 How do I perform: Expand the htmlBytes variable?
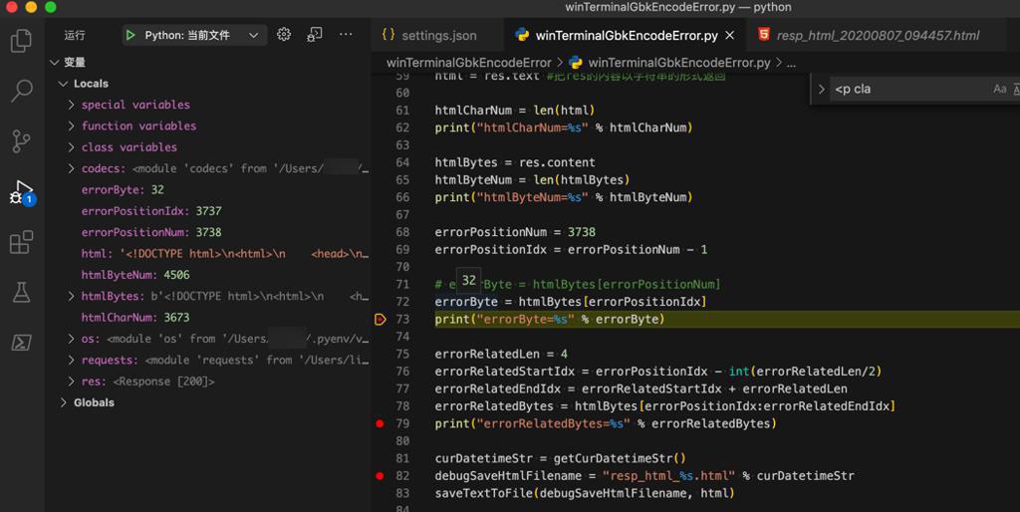pos(71,296)
